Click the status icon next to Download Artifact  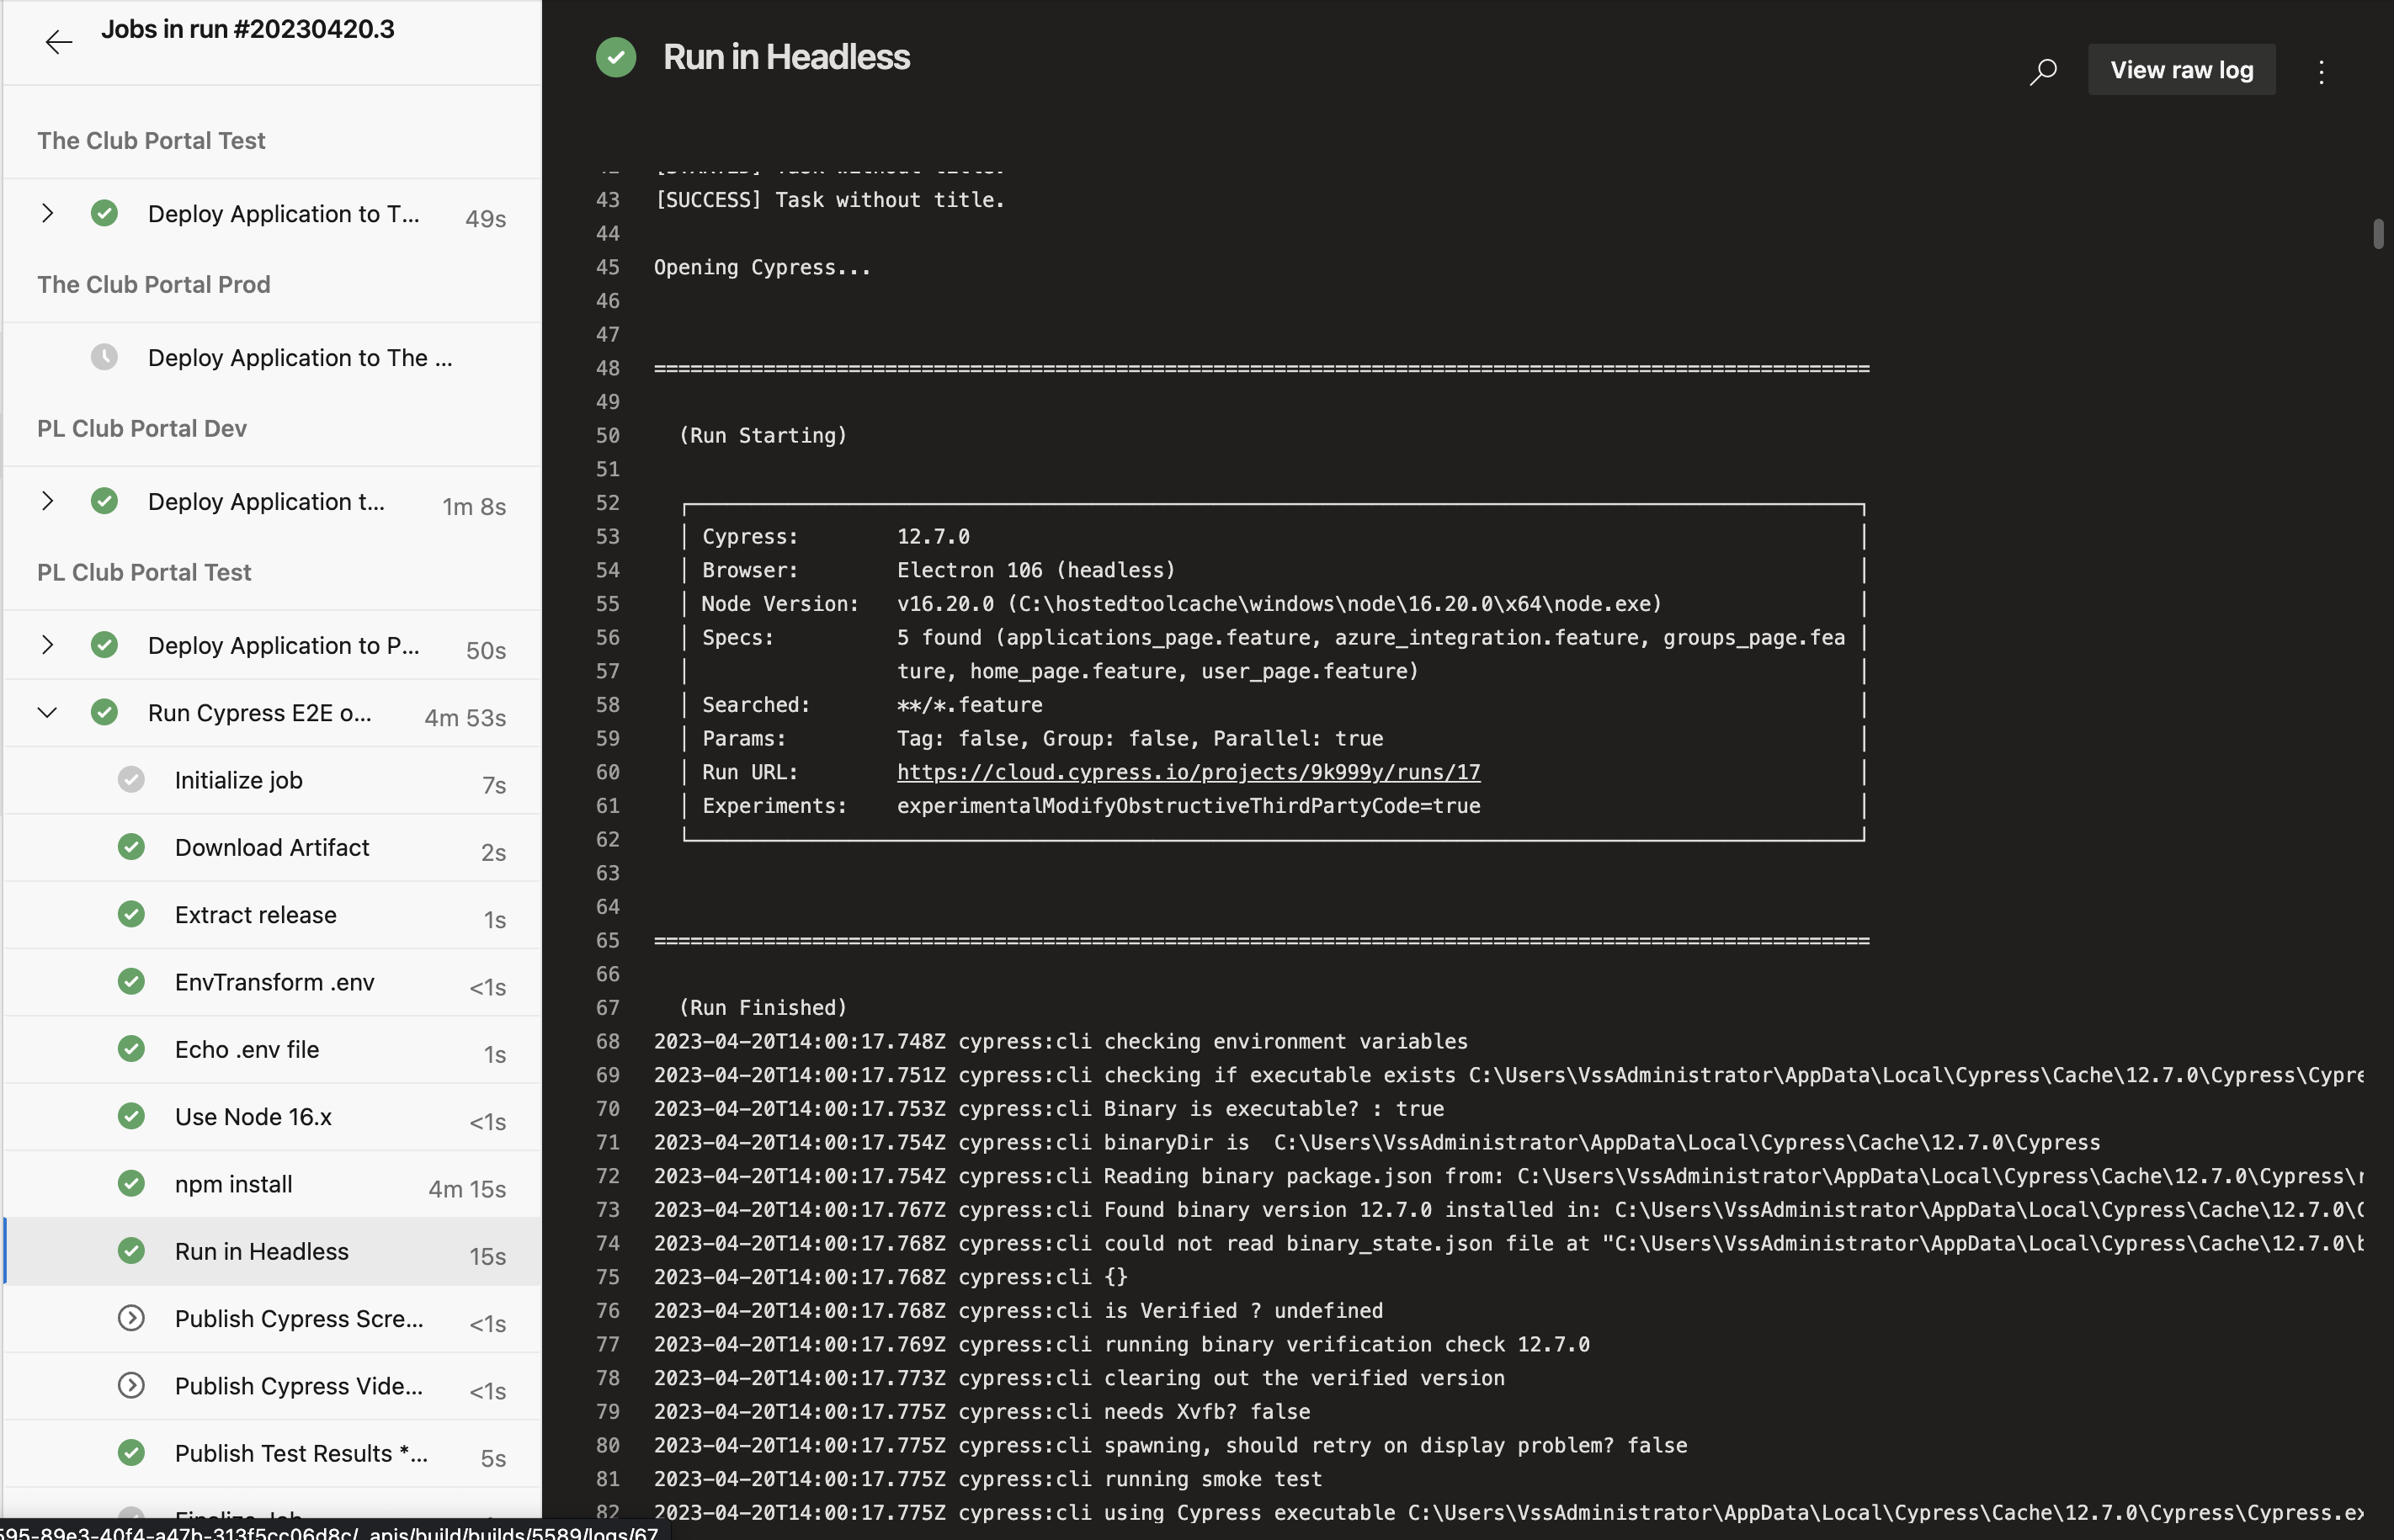click(x=131, y=846)
